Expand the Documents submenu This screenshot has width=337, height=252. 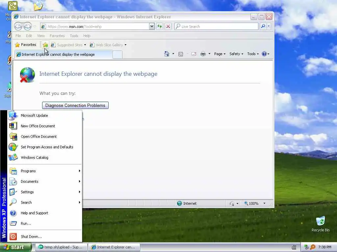(45, 181)
